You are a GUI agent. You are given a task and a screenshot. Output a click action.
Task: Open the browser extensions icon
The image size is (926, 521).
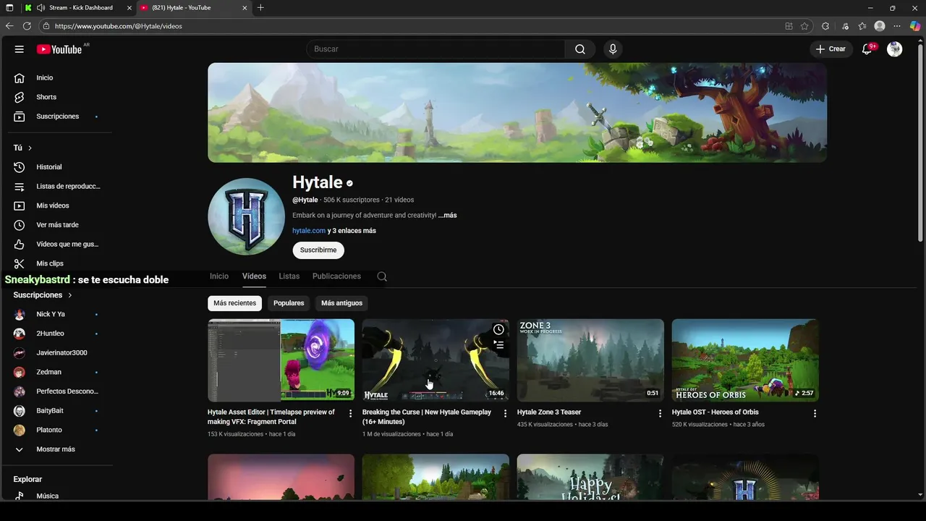825,26
